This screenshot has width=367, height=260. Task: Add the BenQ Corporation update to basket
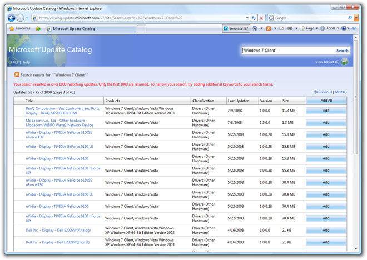pos(326,111)
